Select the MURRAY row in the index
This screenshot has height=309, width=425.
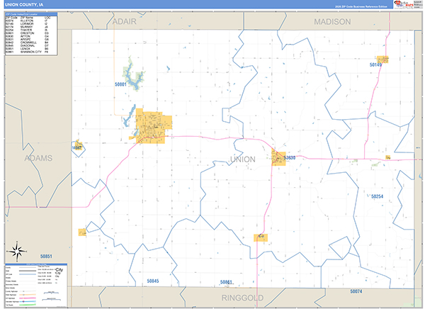pos(27,27)
